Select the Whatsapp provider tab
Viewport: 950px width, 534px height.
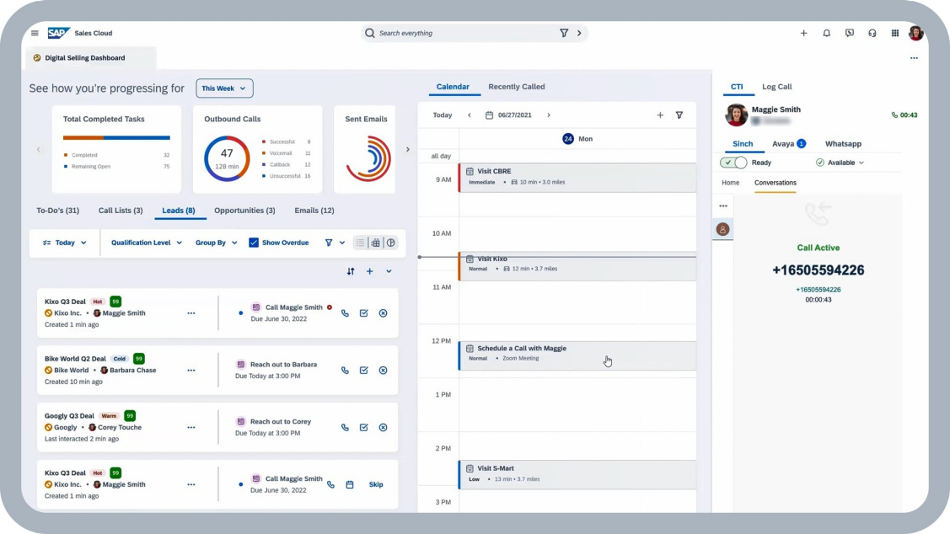843,144
